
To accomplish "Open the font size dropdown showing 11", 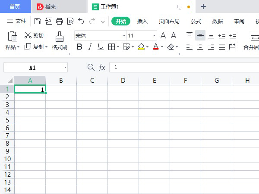I will pyautogui.click(x=154, y=36).
